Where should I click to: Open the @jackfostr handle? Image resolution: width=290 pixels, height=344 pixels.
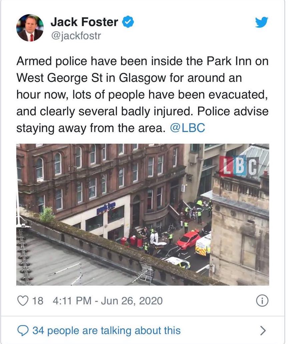tap(76, 36)
